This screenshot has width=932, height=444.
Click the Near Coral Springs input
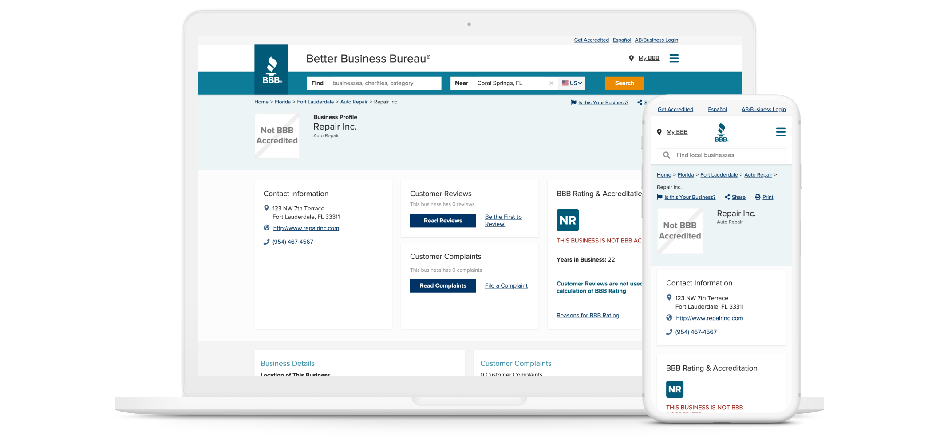point(504,83)
